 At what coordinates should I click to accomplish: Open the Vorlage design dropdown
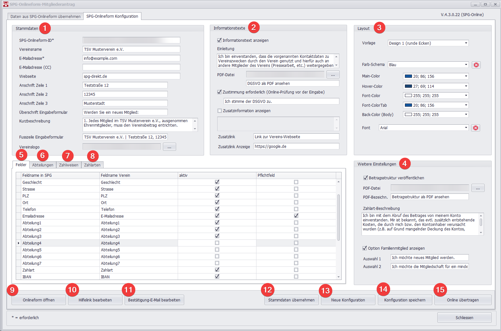click(466, 43)
